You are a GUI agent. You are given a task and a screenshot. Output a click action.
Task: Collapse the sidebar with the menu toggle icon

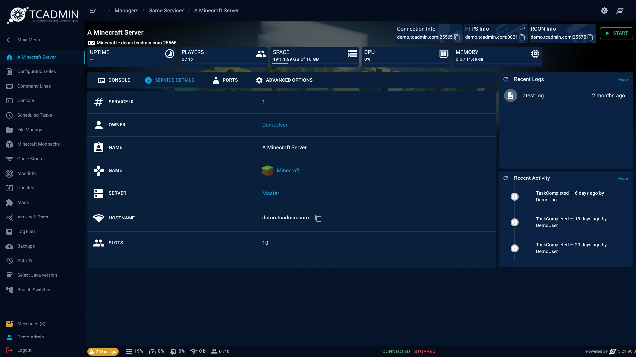point(93,11)
